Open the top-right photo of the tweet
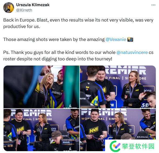 click(118, 87)
